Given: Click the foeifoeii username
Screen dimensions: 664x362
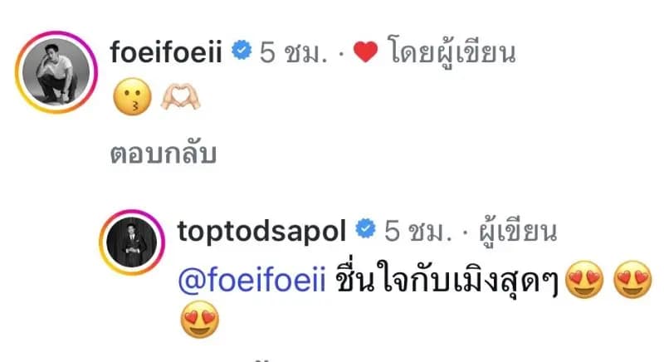Looking at the screenshot, I should tap(168, 53).
